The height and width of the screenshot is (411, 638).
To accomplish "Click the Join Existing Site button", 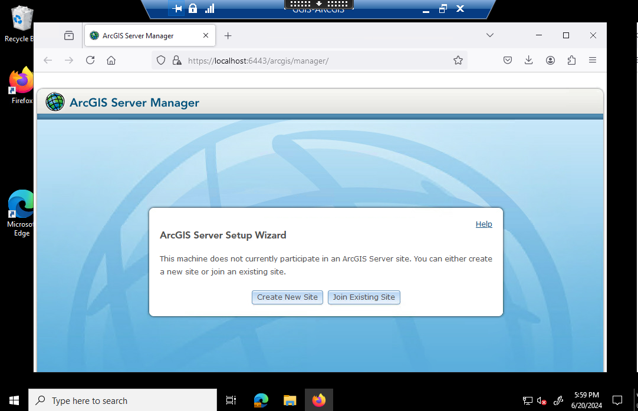I will [364, 297].
